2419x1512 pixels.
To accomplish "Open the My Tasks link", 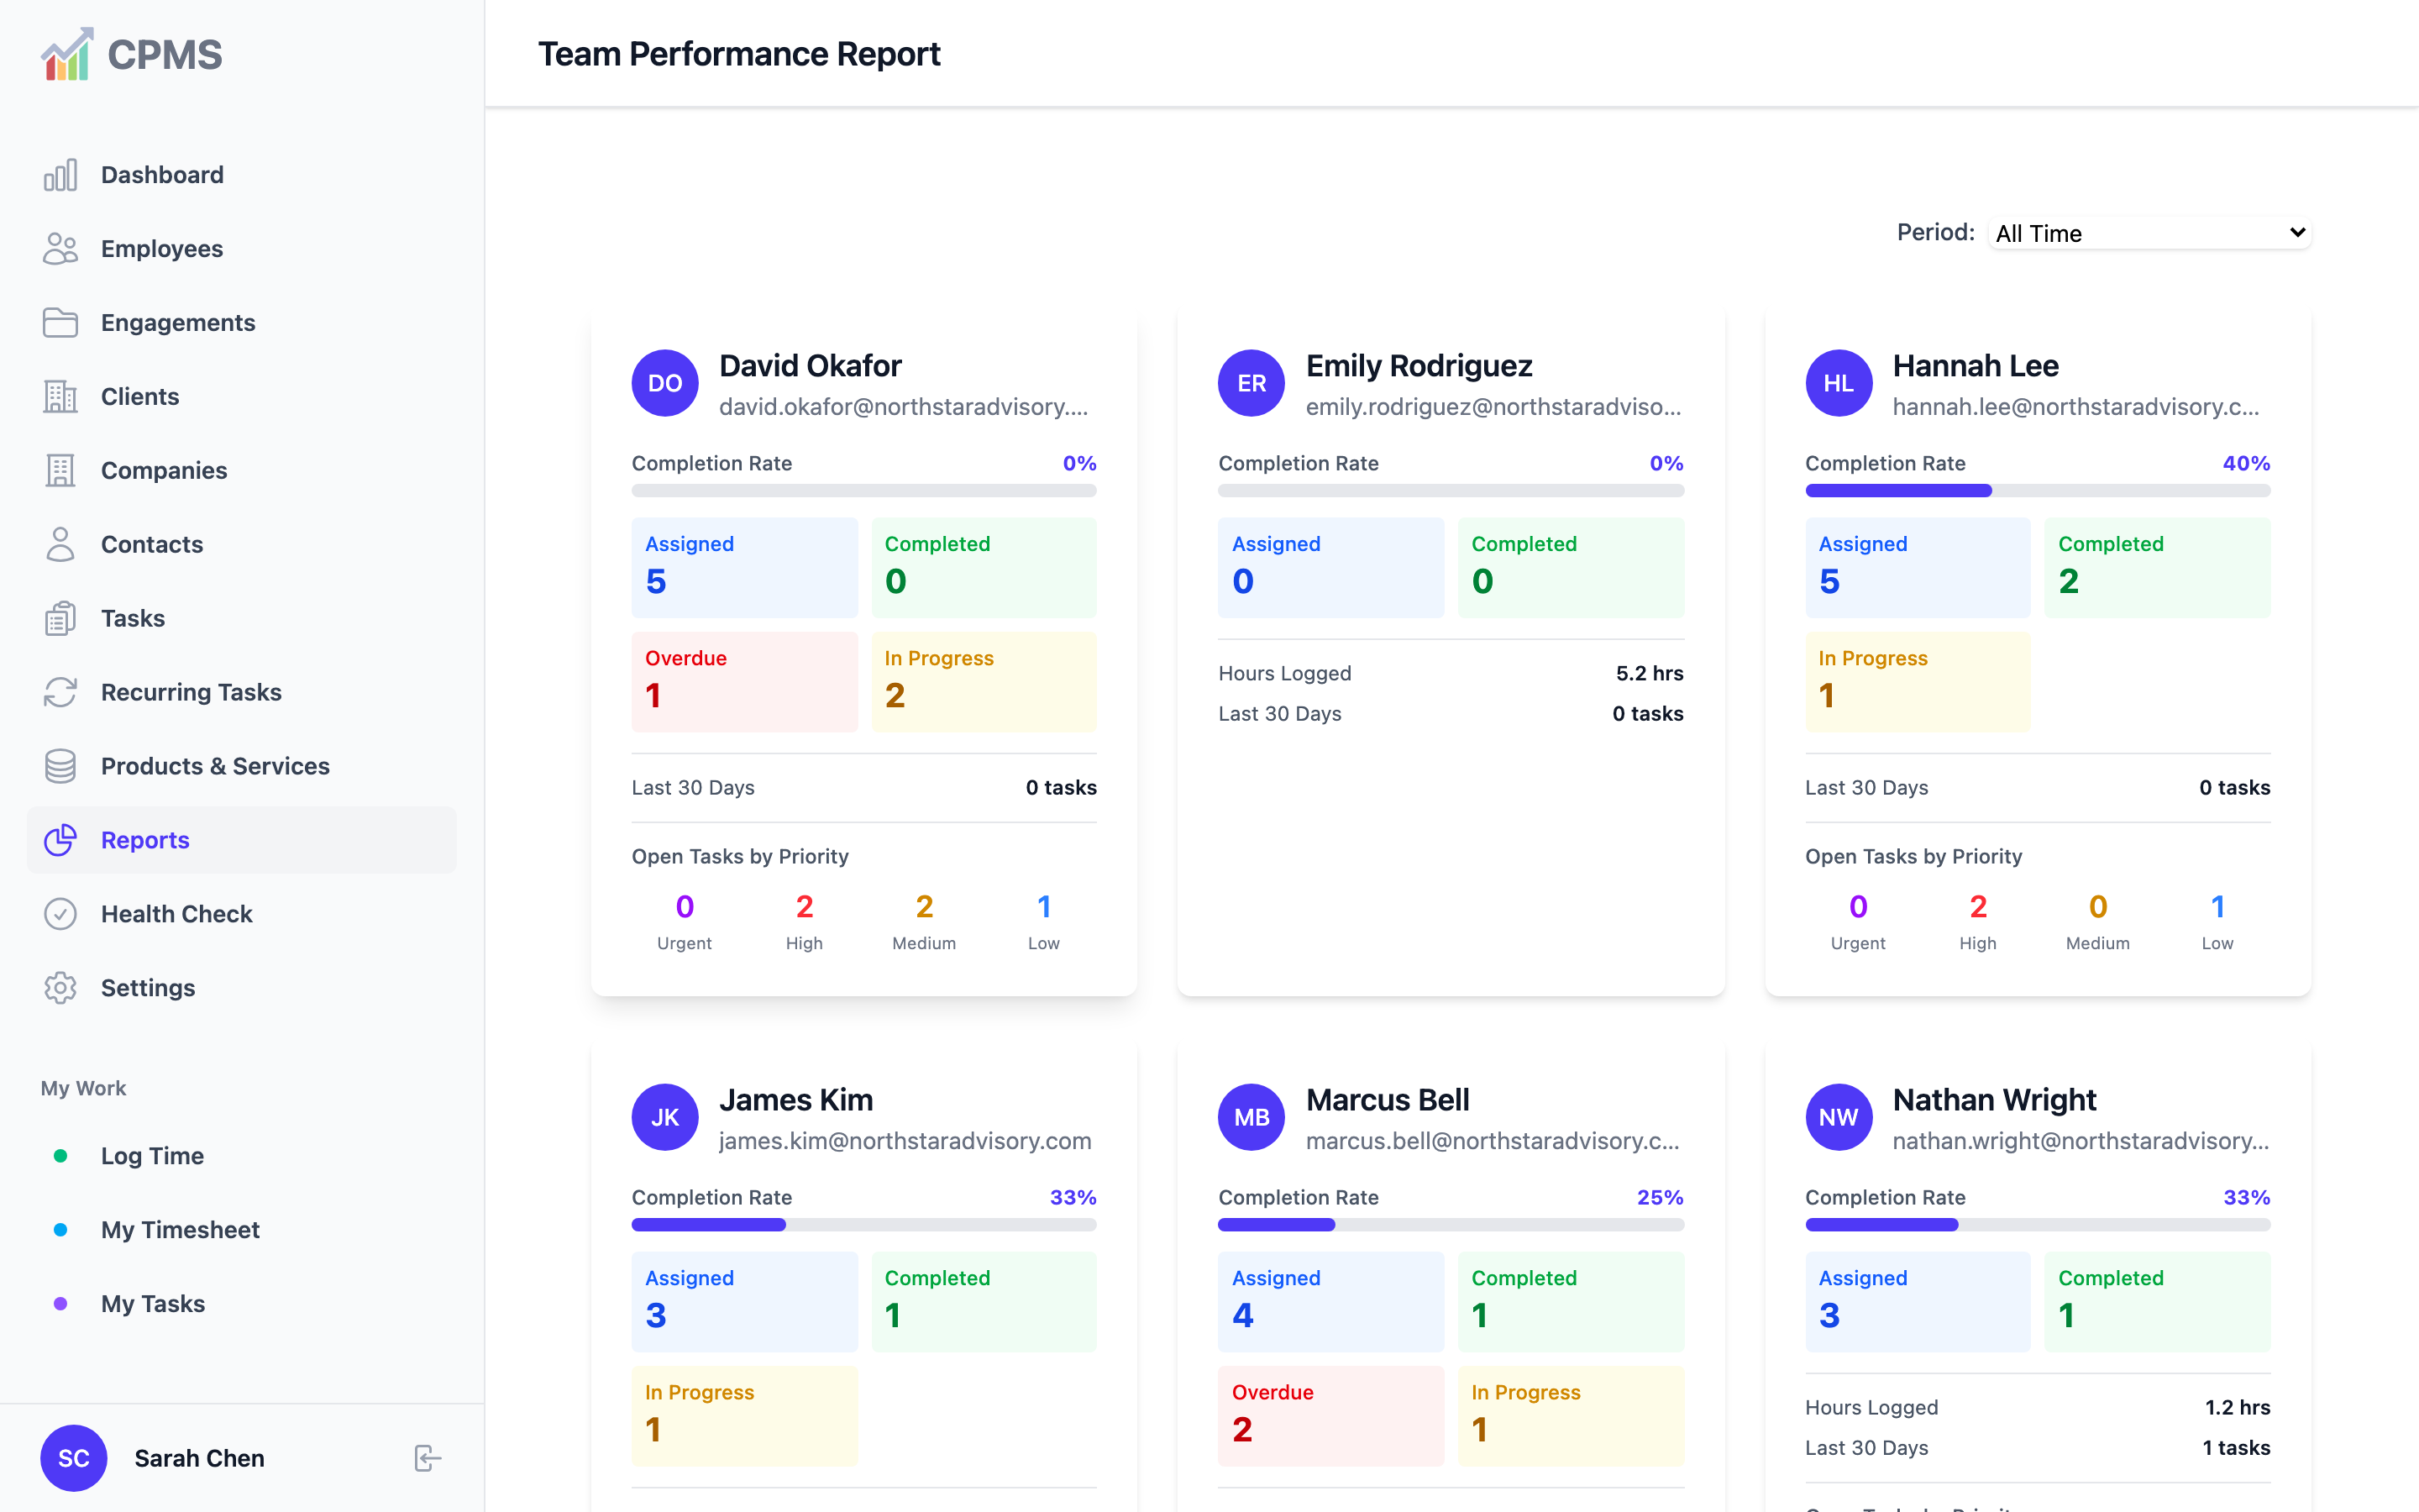I will point(241,1304).
